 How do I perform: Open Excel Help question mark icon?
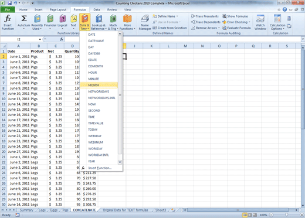coord(284,9)
